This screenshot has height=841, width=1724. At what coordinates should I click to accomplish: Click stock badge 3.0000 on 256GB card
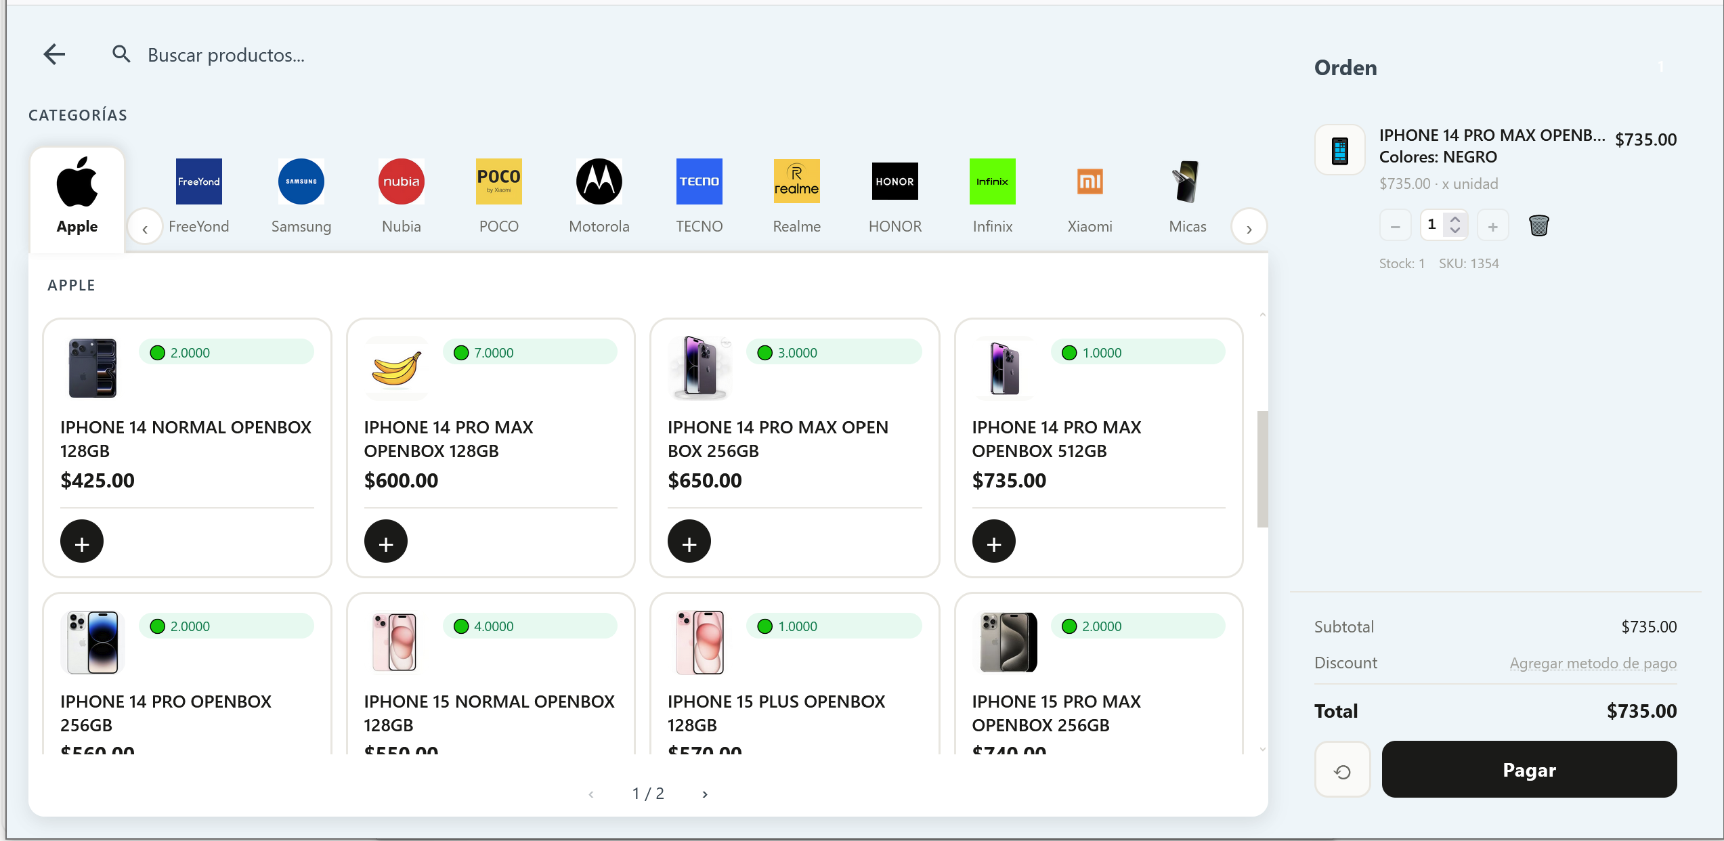pyautogui.click(x=834, y=352)
